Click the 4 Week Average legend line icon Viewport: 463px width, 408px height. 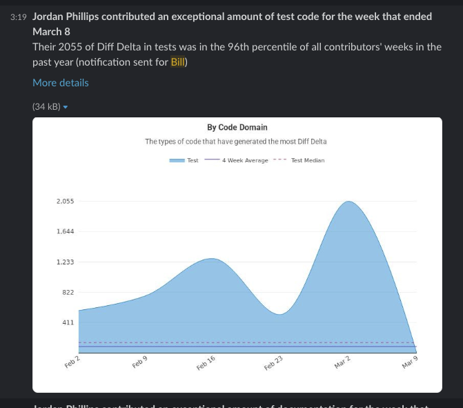211,160
